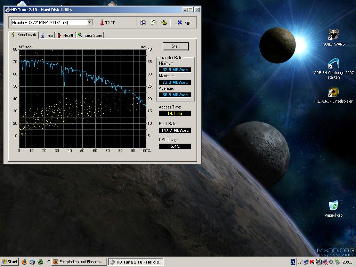Click the 58.5 MB/sec average value
This screenshot has height=267, width=356.
click(175, 95)
